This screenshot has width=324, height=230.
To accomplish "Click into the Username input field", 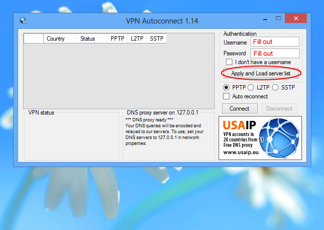I will (275, 42).
